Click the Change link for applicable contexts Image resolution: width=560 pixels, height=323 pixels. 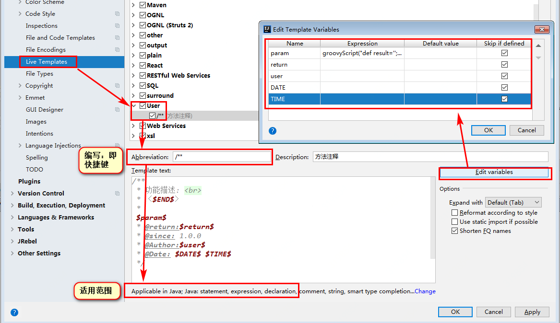[425, 291]
